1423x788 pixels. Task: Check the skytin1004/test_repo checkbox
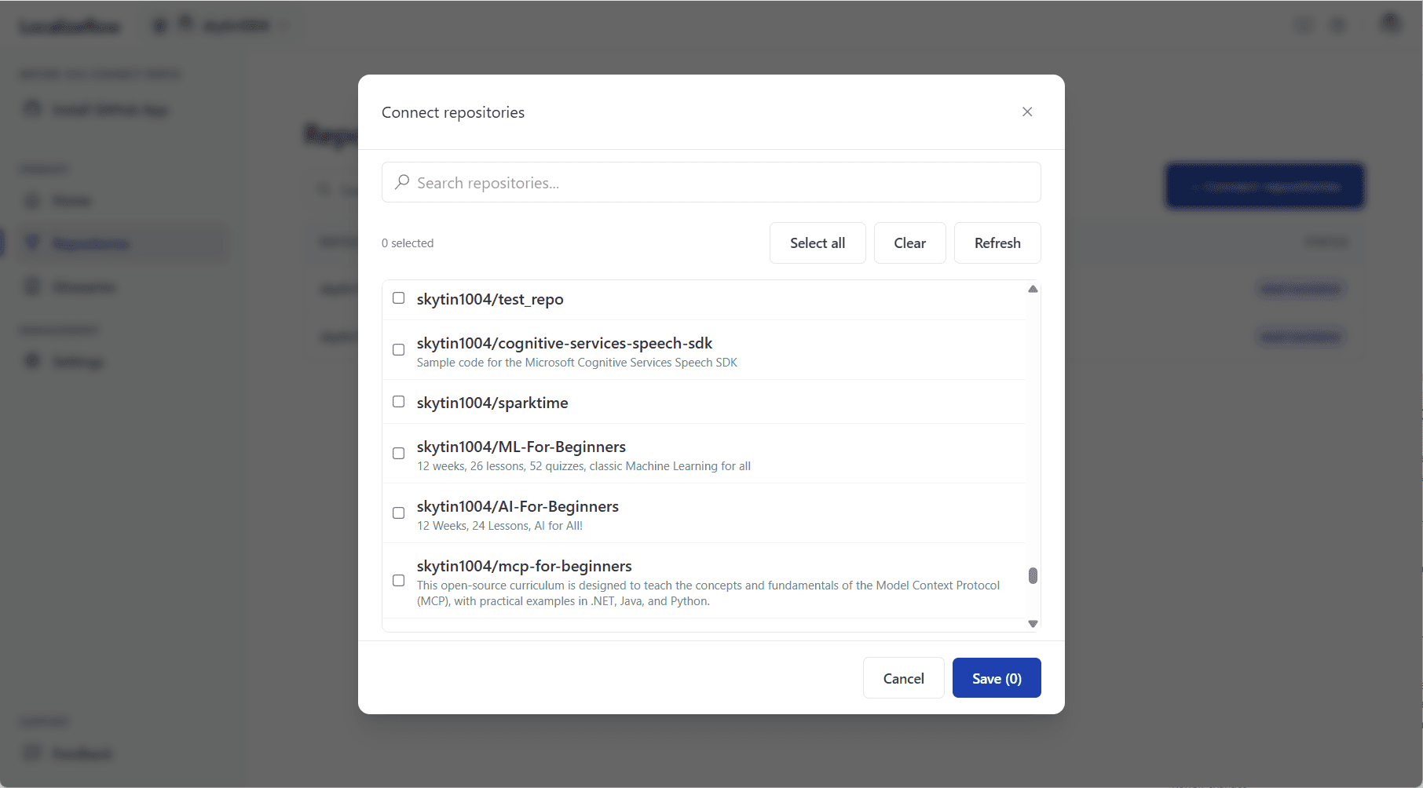pos(399,298)
